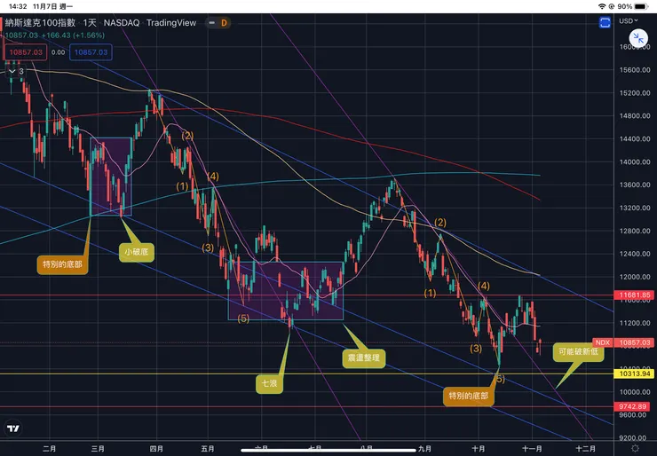Click the 二月 time axis label

click(x=50, y=449)
